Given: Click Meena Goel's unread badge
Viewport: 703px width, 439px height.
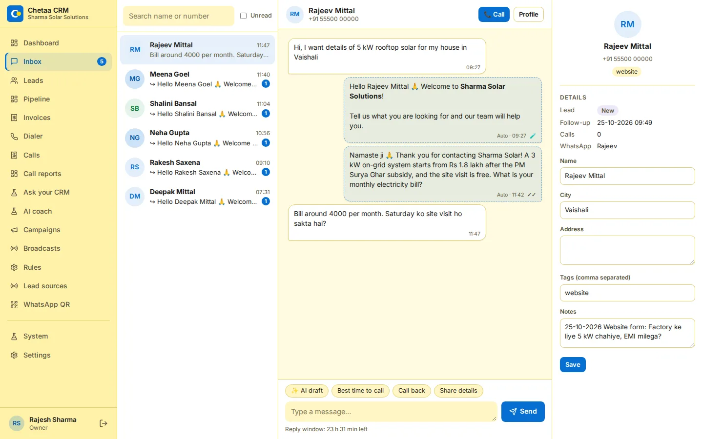Looking at the screenshot, I should click(266, 84).
